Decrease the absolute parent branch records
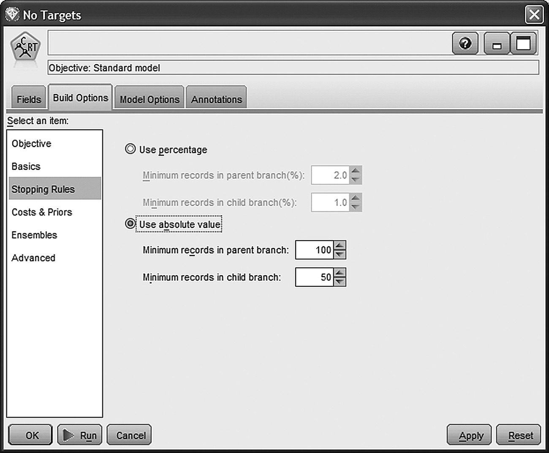Screen dimensions: 549x453 click(x=340, y=254)
